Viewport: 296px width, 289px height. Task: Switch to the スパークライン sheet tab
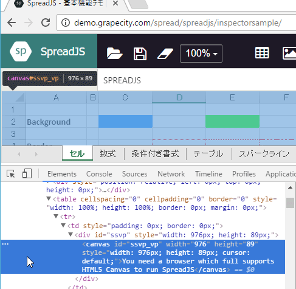coord(264,153)
